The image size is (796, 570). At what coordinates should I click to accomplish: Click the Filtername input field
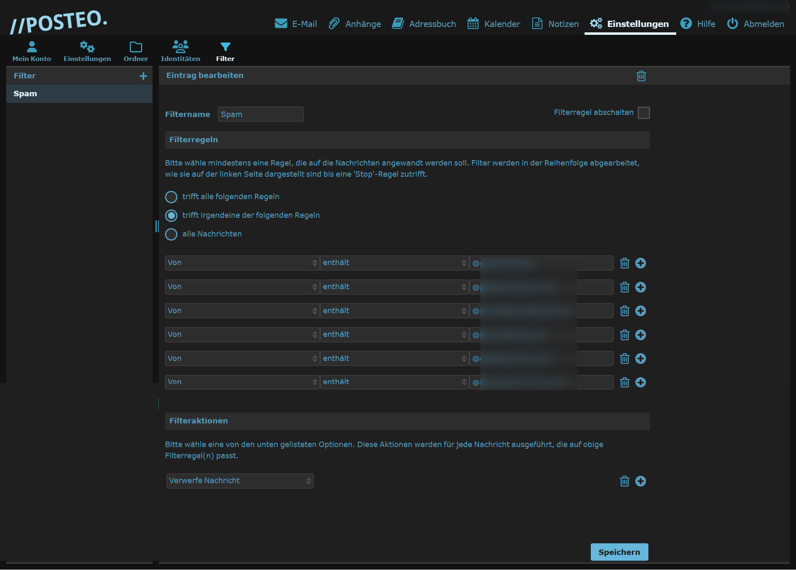pos(261,114)
